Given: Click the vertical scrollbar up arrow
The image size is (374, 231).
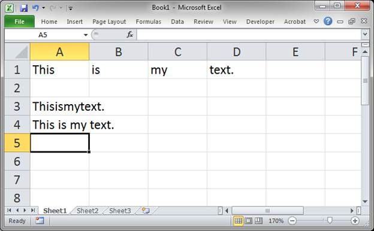Looking at the screenshot, I should click(x=365, y=51).
